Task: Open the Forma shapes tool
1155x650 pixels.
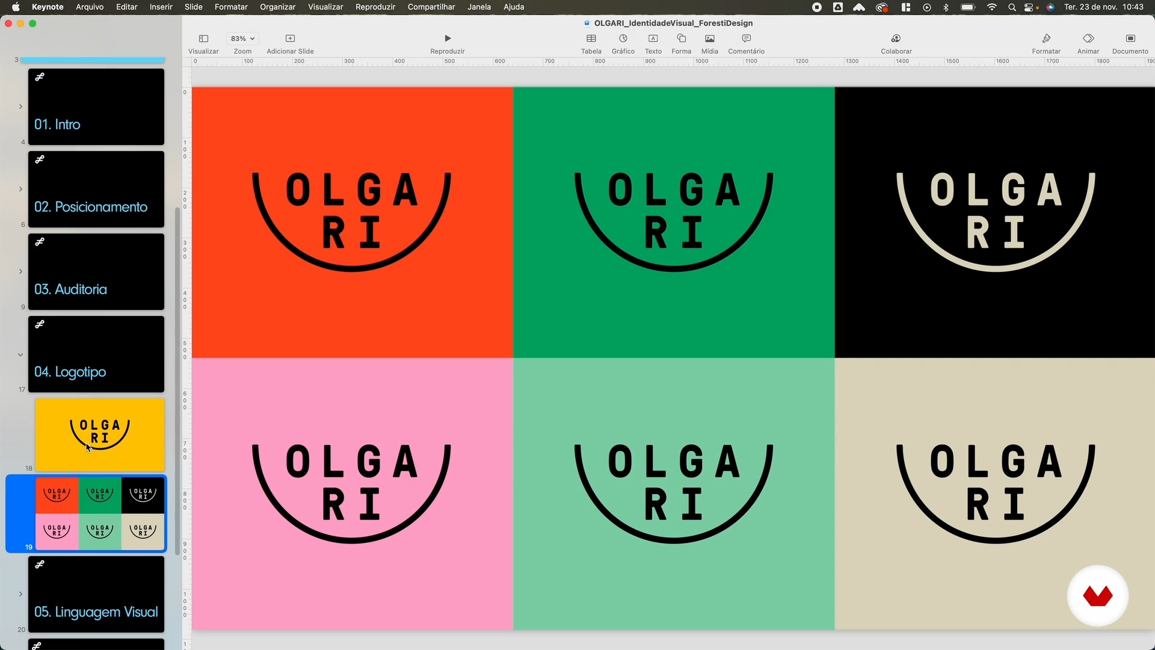Action: (681, 39)
